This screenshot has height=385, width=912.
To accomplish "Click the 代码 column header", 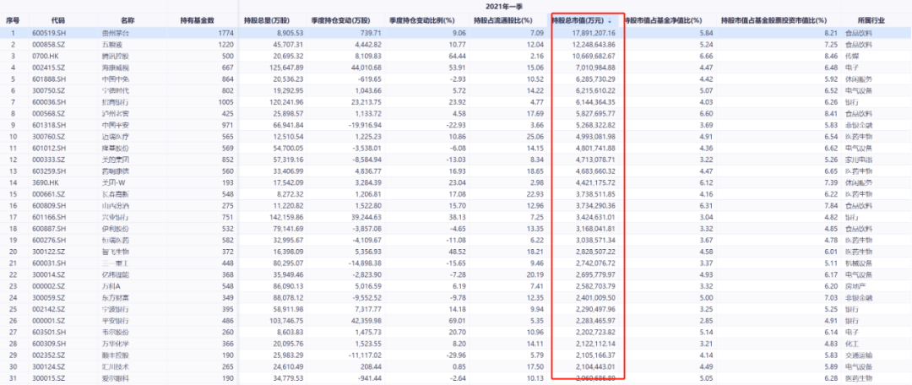I will click(x=58, y=20).
